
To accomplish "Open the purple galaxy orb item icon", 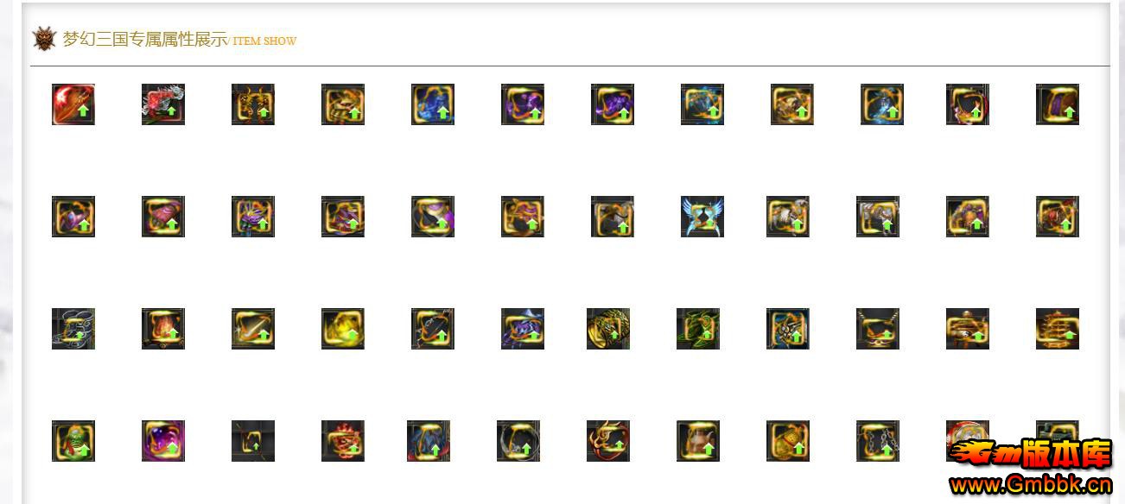I will click(163, 441).
